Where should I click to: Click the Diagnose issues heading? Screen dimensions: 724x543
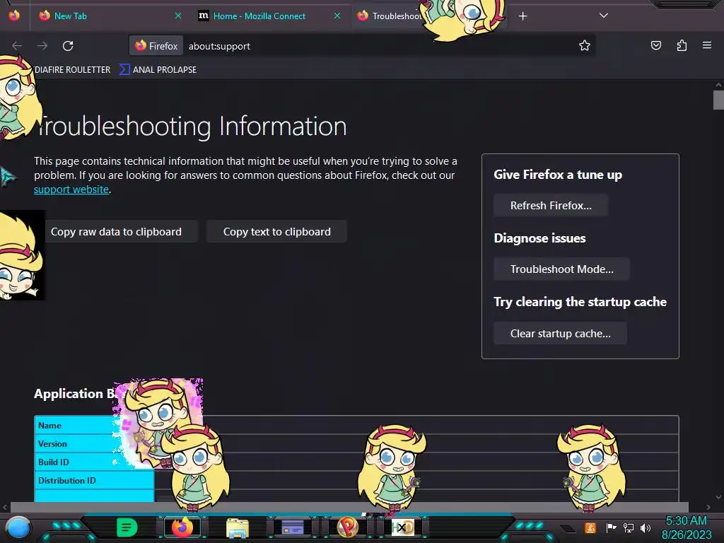539,238
